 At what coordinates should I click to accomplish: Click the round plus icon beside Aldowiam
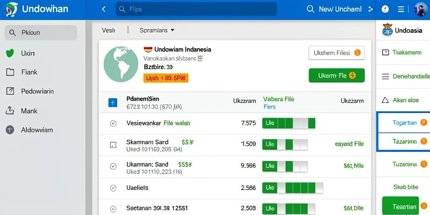click(x=10, y=130)
